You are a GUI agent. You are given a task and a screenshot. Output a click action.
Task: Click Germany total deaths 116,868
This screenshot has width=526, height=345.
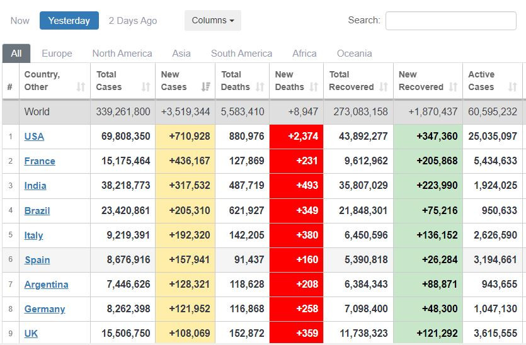[x=247, y=308]
